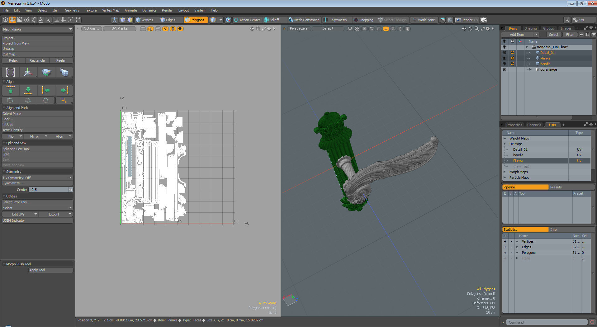Click the align UVs down arrow icon
The image size is (597, 327).
[x=28, y=90]
